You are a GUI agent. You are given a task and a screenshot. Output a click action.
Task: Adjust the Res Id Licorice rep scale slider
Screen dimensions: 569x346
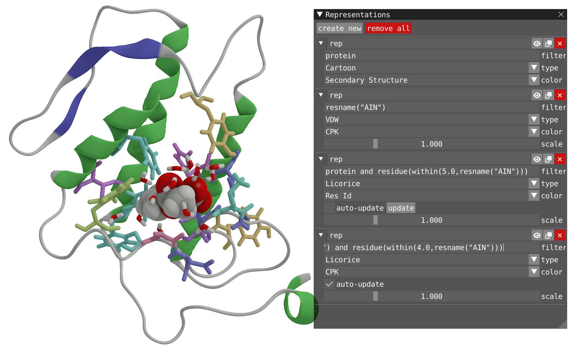(x=431, y=220)
